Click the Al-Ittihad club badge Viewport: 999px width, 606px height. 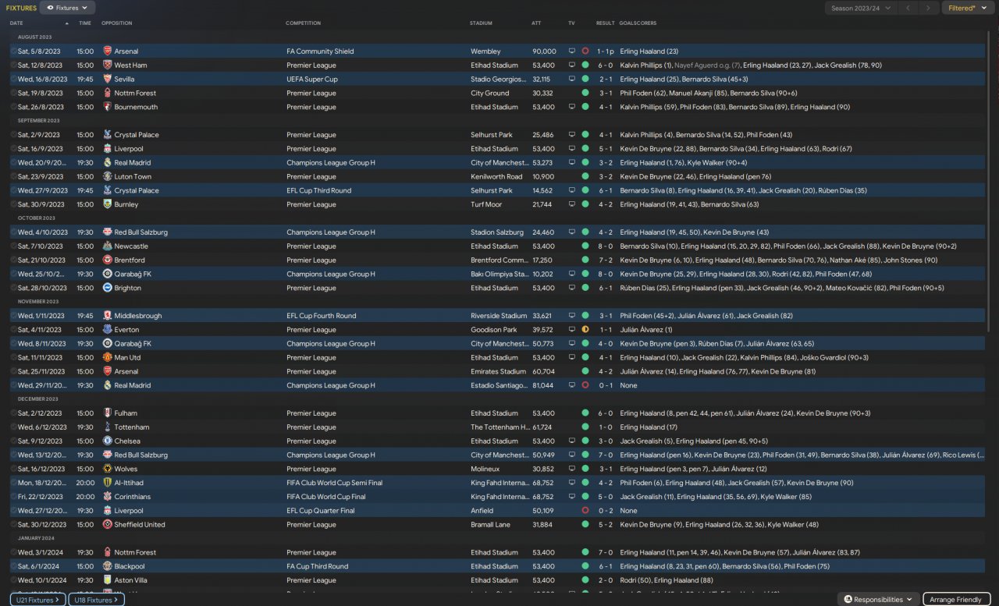[107, 483]
